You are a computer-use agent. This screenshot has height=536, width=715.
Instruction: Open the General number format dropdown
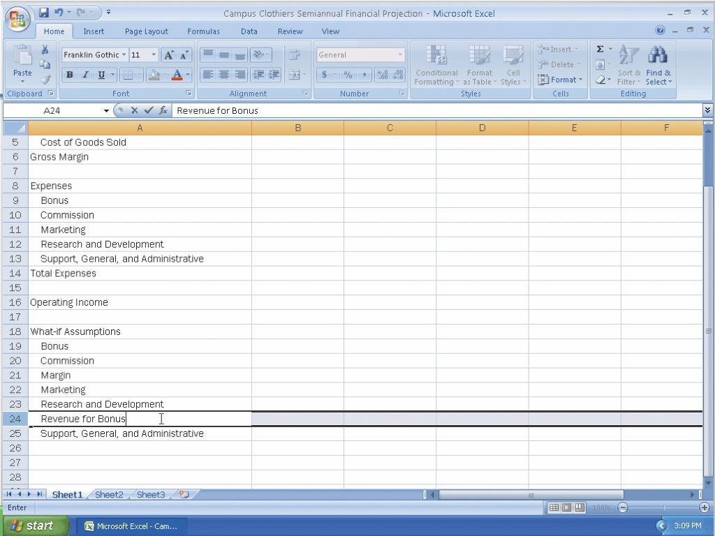click(x=400, y=54)
